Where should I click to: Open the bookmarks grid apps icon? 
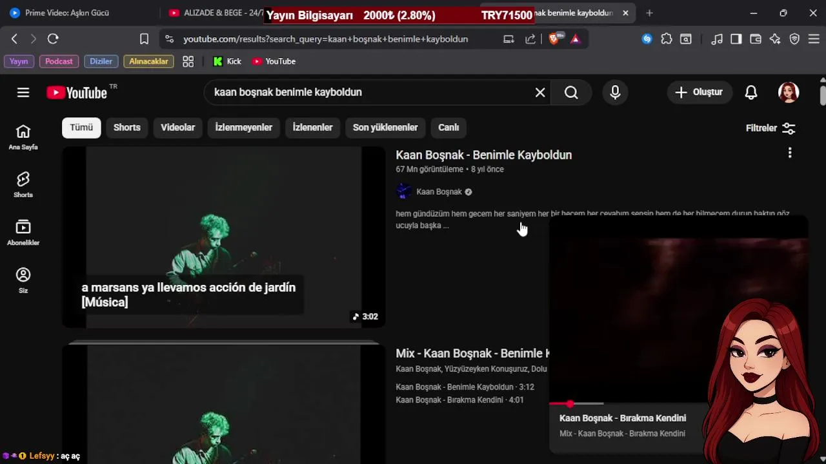coord(188,61)
